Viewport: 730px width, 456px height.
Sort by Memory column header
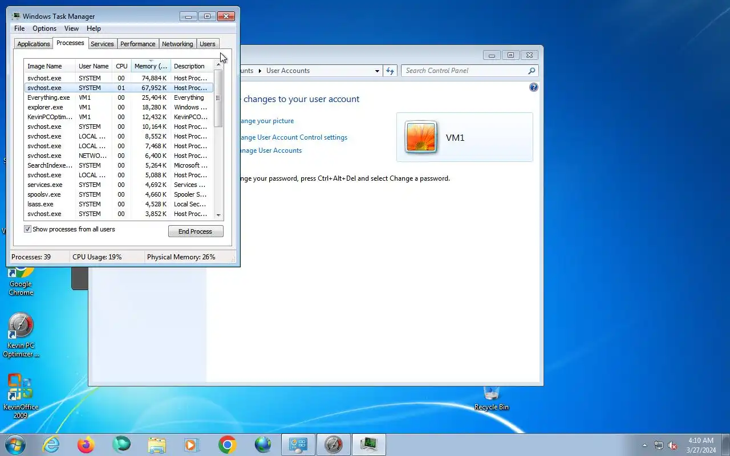(151, 66)
